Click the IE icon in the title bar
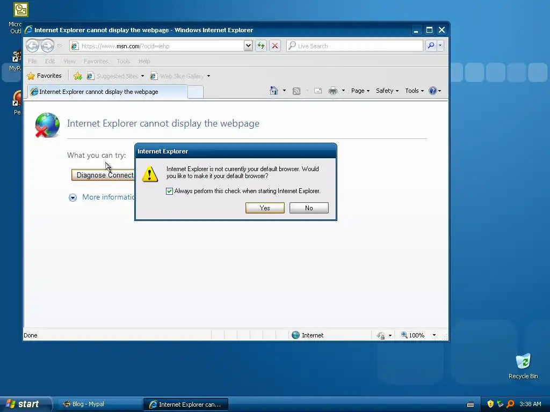This screenshot has width=550, height=412. (x=28, y=30)
